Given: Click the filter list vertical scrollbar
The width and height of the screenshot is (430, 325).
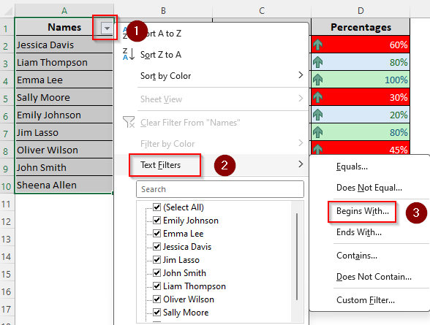Looking at the screenshot, I should [x=297, y=256].
